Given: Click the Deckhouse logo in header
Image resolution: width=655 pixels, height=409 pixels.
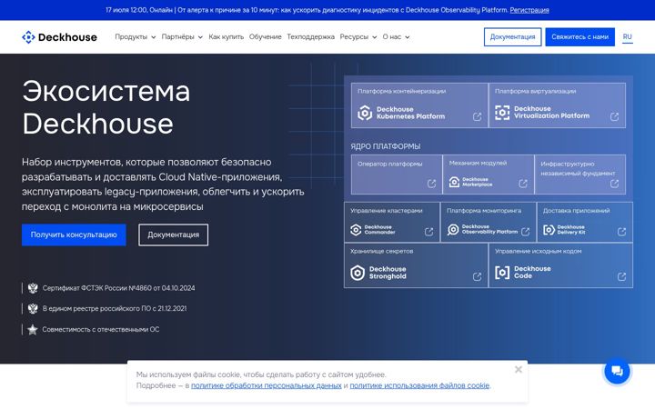Looking at the screenshot, I should pyautogui.click(x=59, y=37).
